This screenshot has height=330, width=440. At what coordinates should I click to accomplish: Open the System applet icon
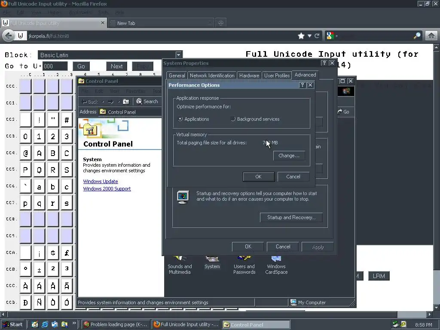[212, 263]
